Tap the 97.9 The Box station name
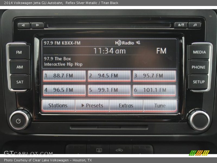 coord(58,59)
